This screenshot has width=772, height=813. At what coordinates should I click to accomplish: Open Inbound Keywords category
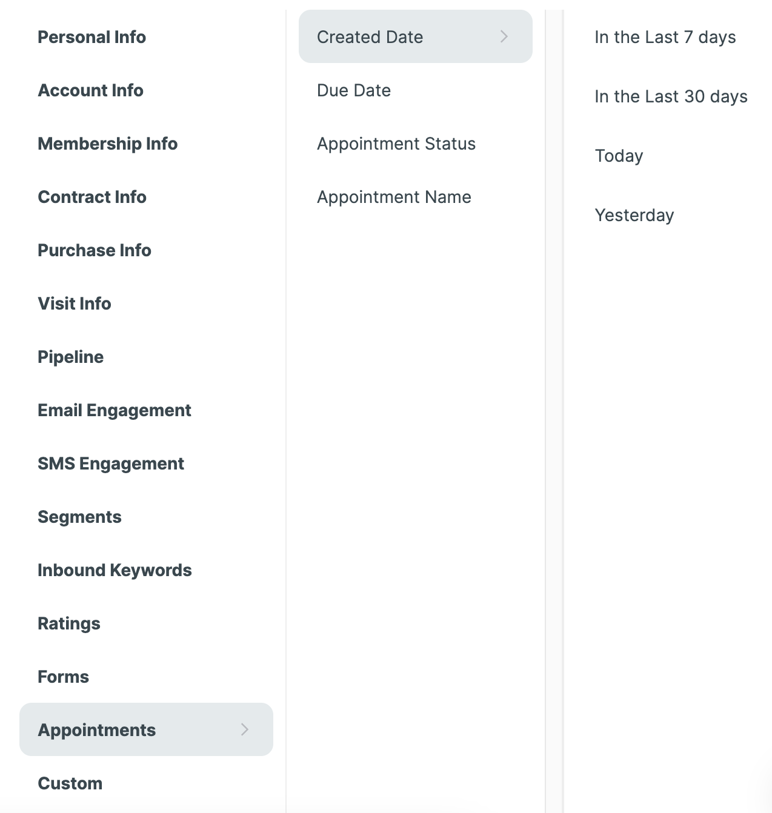[115, 570]
